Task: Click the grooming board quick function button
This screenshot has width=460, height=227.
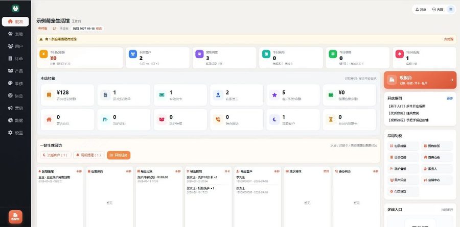Action: [403, 169]
